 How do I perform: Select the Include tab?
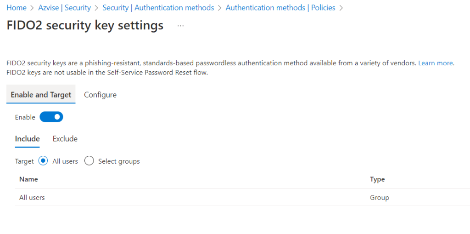coord(28,139)
